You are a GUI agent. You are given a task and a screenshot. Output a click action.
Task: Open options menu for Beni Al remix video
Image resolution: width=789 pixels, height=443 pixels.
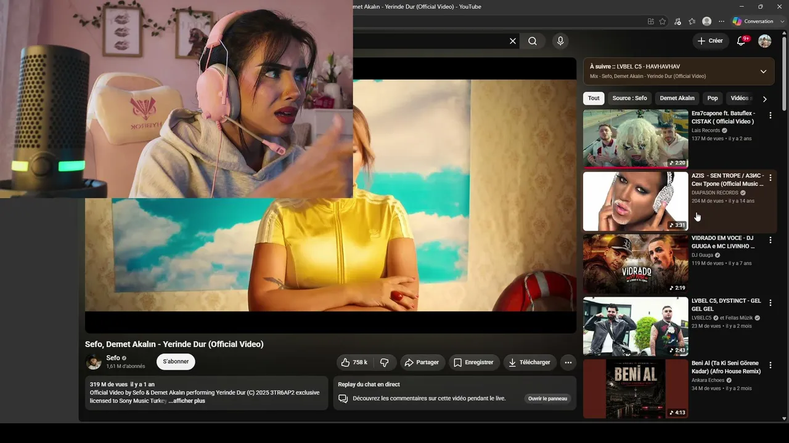[770, 365]
